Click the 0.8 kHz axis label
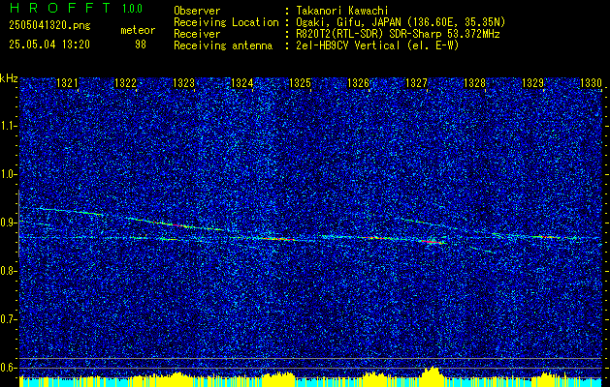Image resolution: width=610 pixels, height=387 pixels. click(8, 271)
